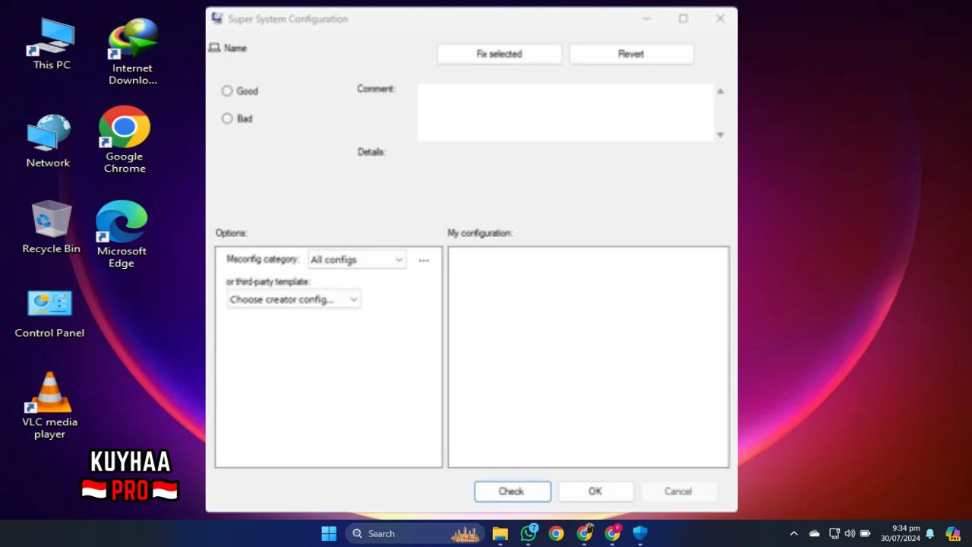Screen dimensions: 972x547
Task: Show hidden system tray icons
Action: [x=794, y=533]
